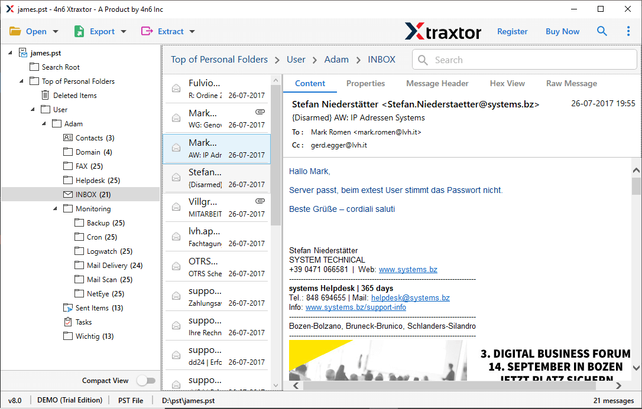Click the Register link
Image resolution: width=642 pixels, height=409 pixels.
(x=512, y=31)
